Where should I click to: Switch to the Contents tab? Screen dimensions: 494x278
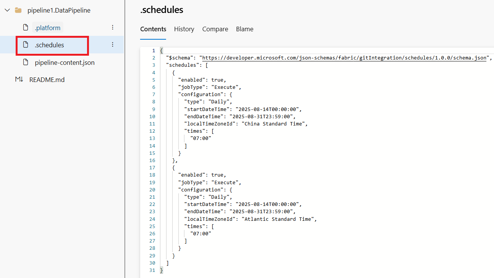point(153,29)
